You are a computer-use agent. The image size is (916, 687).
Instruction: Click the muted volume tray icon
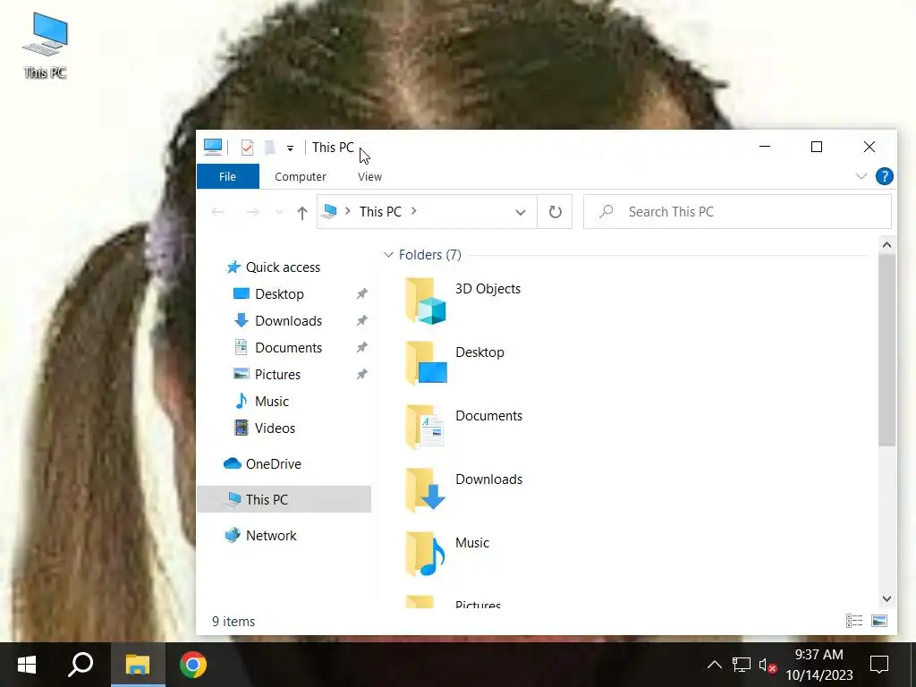[768, 665]
